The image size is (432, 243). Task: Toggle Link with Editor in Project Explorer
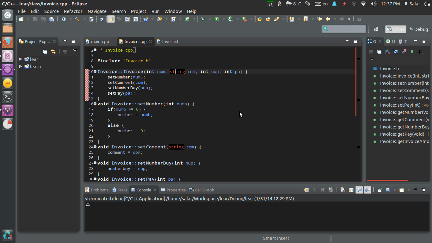53,52
